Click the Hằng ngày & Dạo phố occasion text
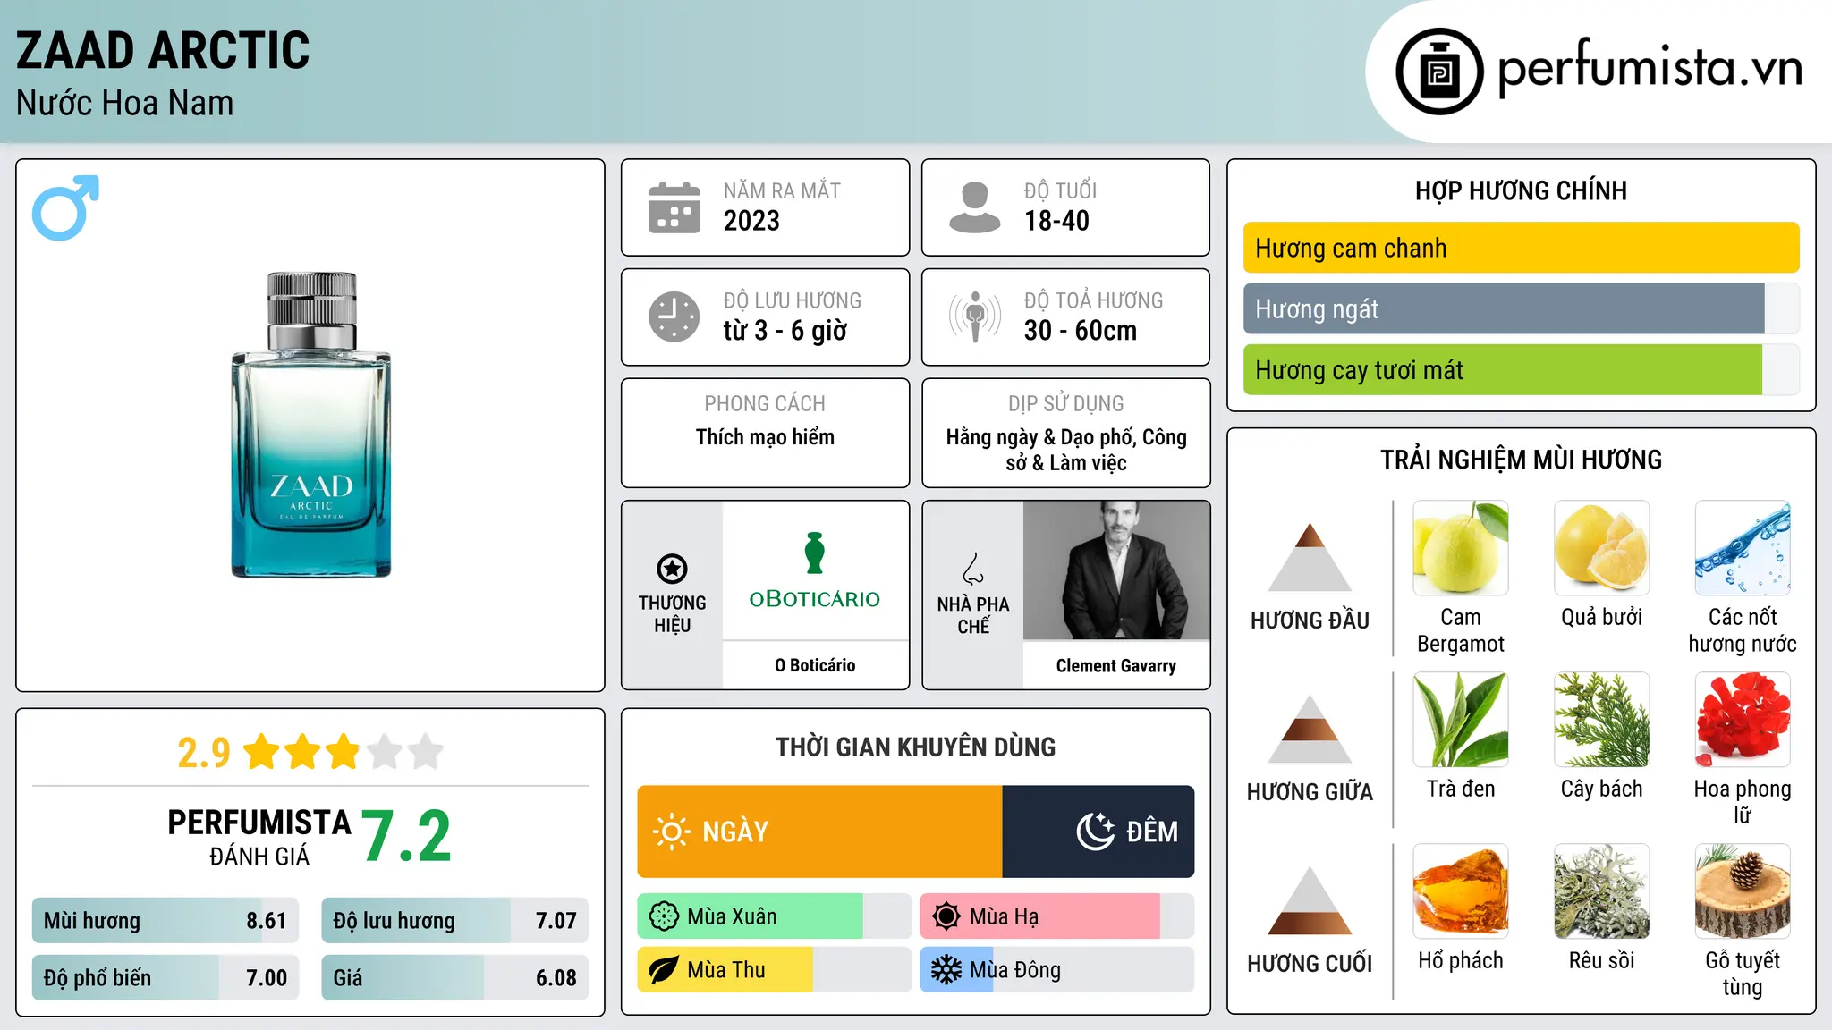The image size is (1832, 1030). tap(1066, 450)
